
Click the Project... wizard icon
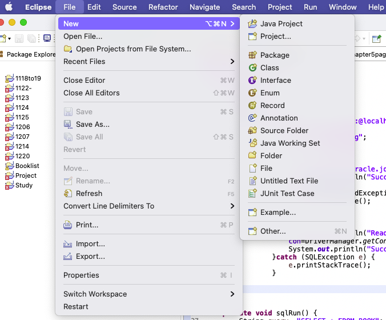(x=252, y=36)
